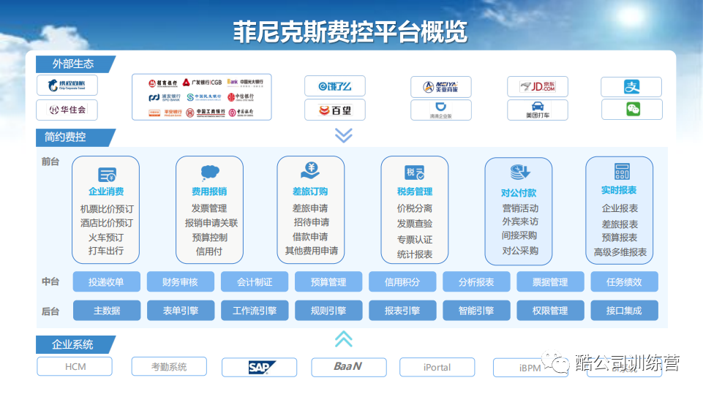Viewport: 703px width, 394px height.
Task: Click the SAP enterprise system logo
Action: pyautogui.click(x=259, y=367)
